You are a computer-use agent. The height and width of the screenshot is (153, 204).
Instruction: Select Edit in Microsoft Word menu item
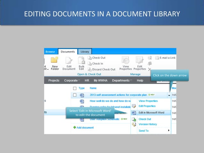[151, 113]
